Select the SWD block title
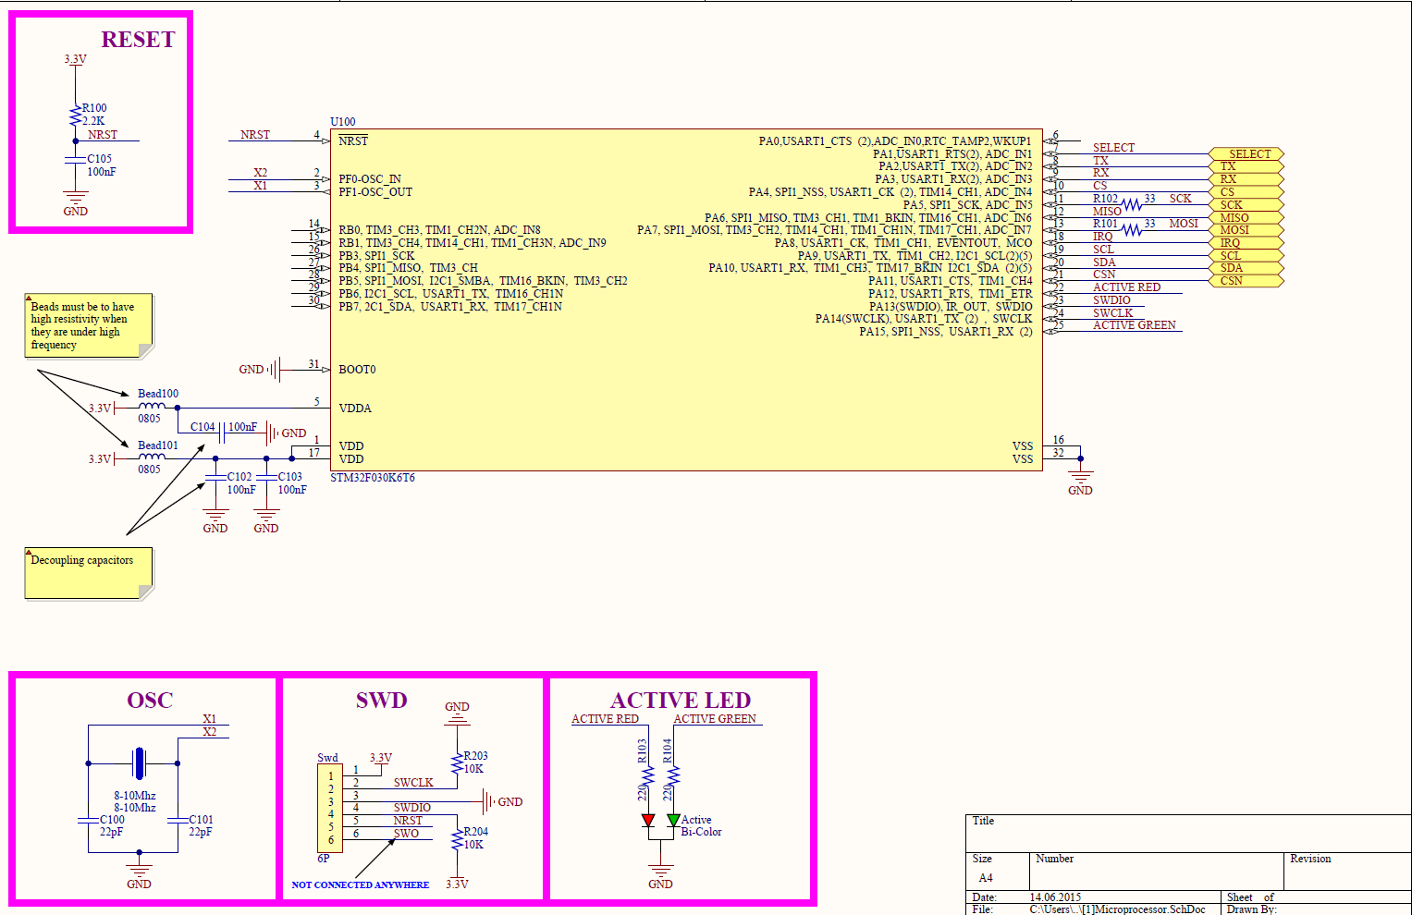Screen dimensions: 1412x915 pos(381,701)
